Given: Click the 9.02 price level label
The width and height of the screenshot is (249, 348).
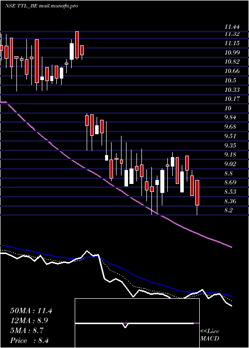Looking at the screenshot, I should [x=230, y=164].
